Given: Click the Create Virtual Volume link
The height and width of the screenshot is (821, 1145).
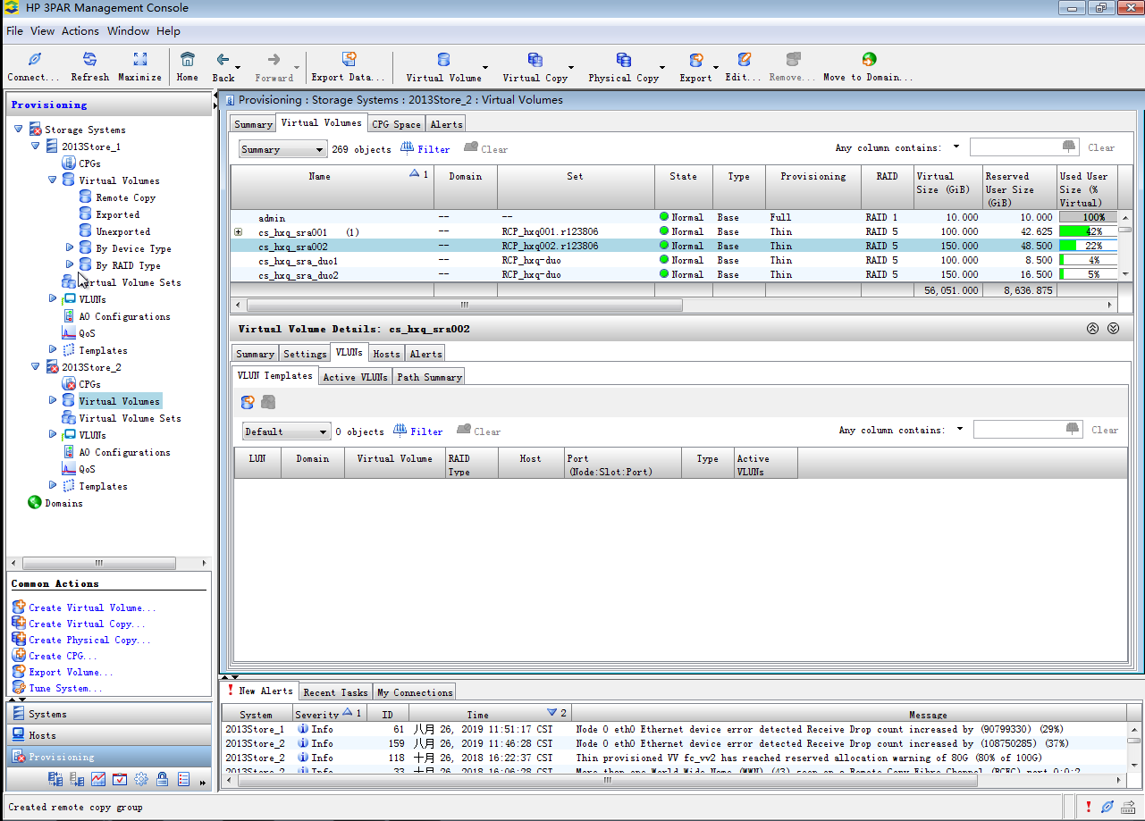Looking at the screenshot, I should point(91,607).
